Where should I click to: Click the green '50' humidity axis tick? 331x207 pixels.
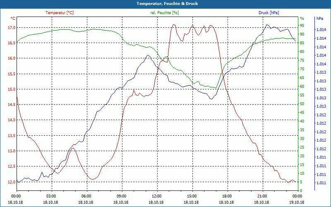click(302, 104)
